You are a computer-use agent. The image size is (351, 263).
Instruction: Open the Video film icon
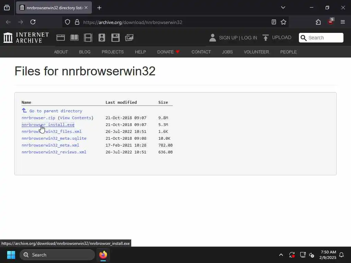click(88, 38)
